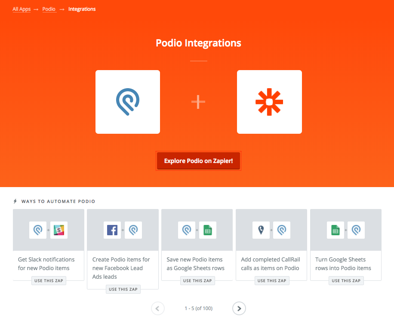Use the Save to Google Sheets zap
This screenshot has width=394, height=326.
197,281
